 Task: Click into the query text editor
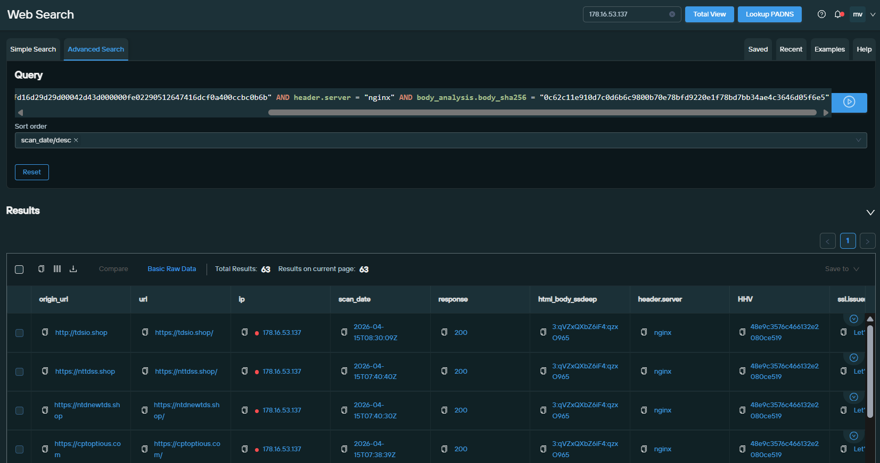[x=423, y=98]
